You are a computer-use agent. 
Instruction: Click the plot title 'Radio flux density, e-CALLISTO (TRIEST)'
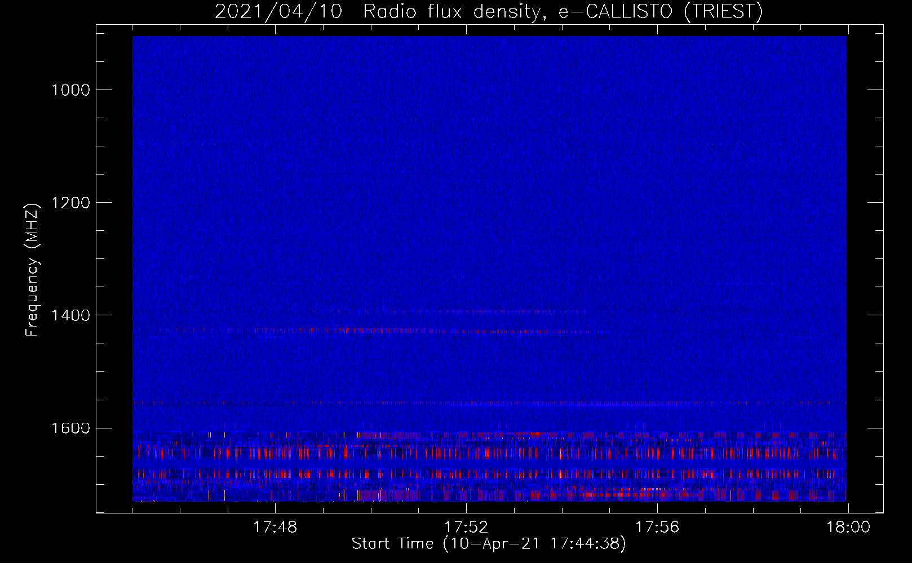(563, 12)
